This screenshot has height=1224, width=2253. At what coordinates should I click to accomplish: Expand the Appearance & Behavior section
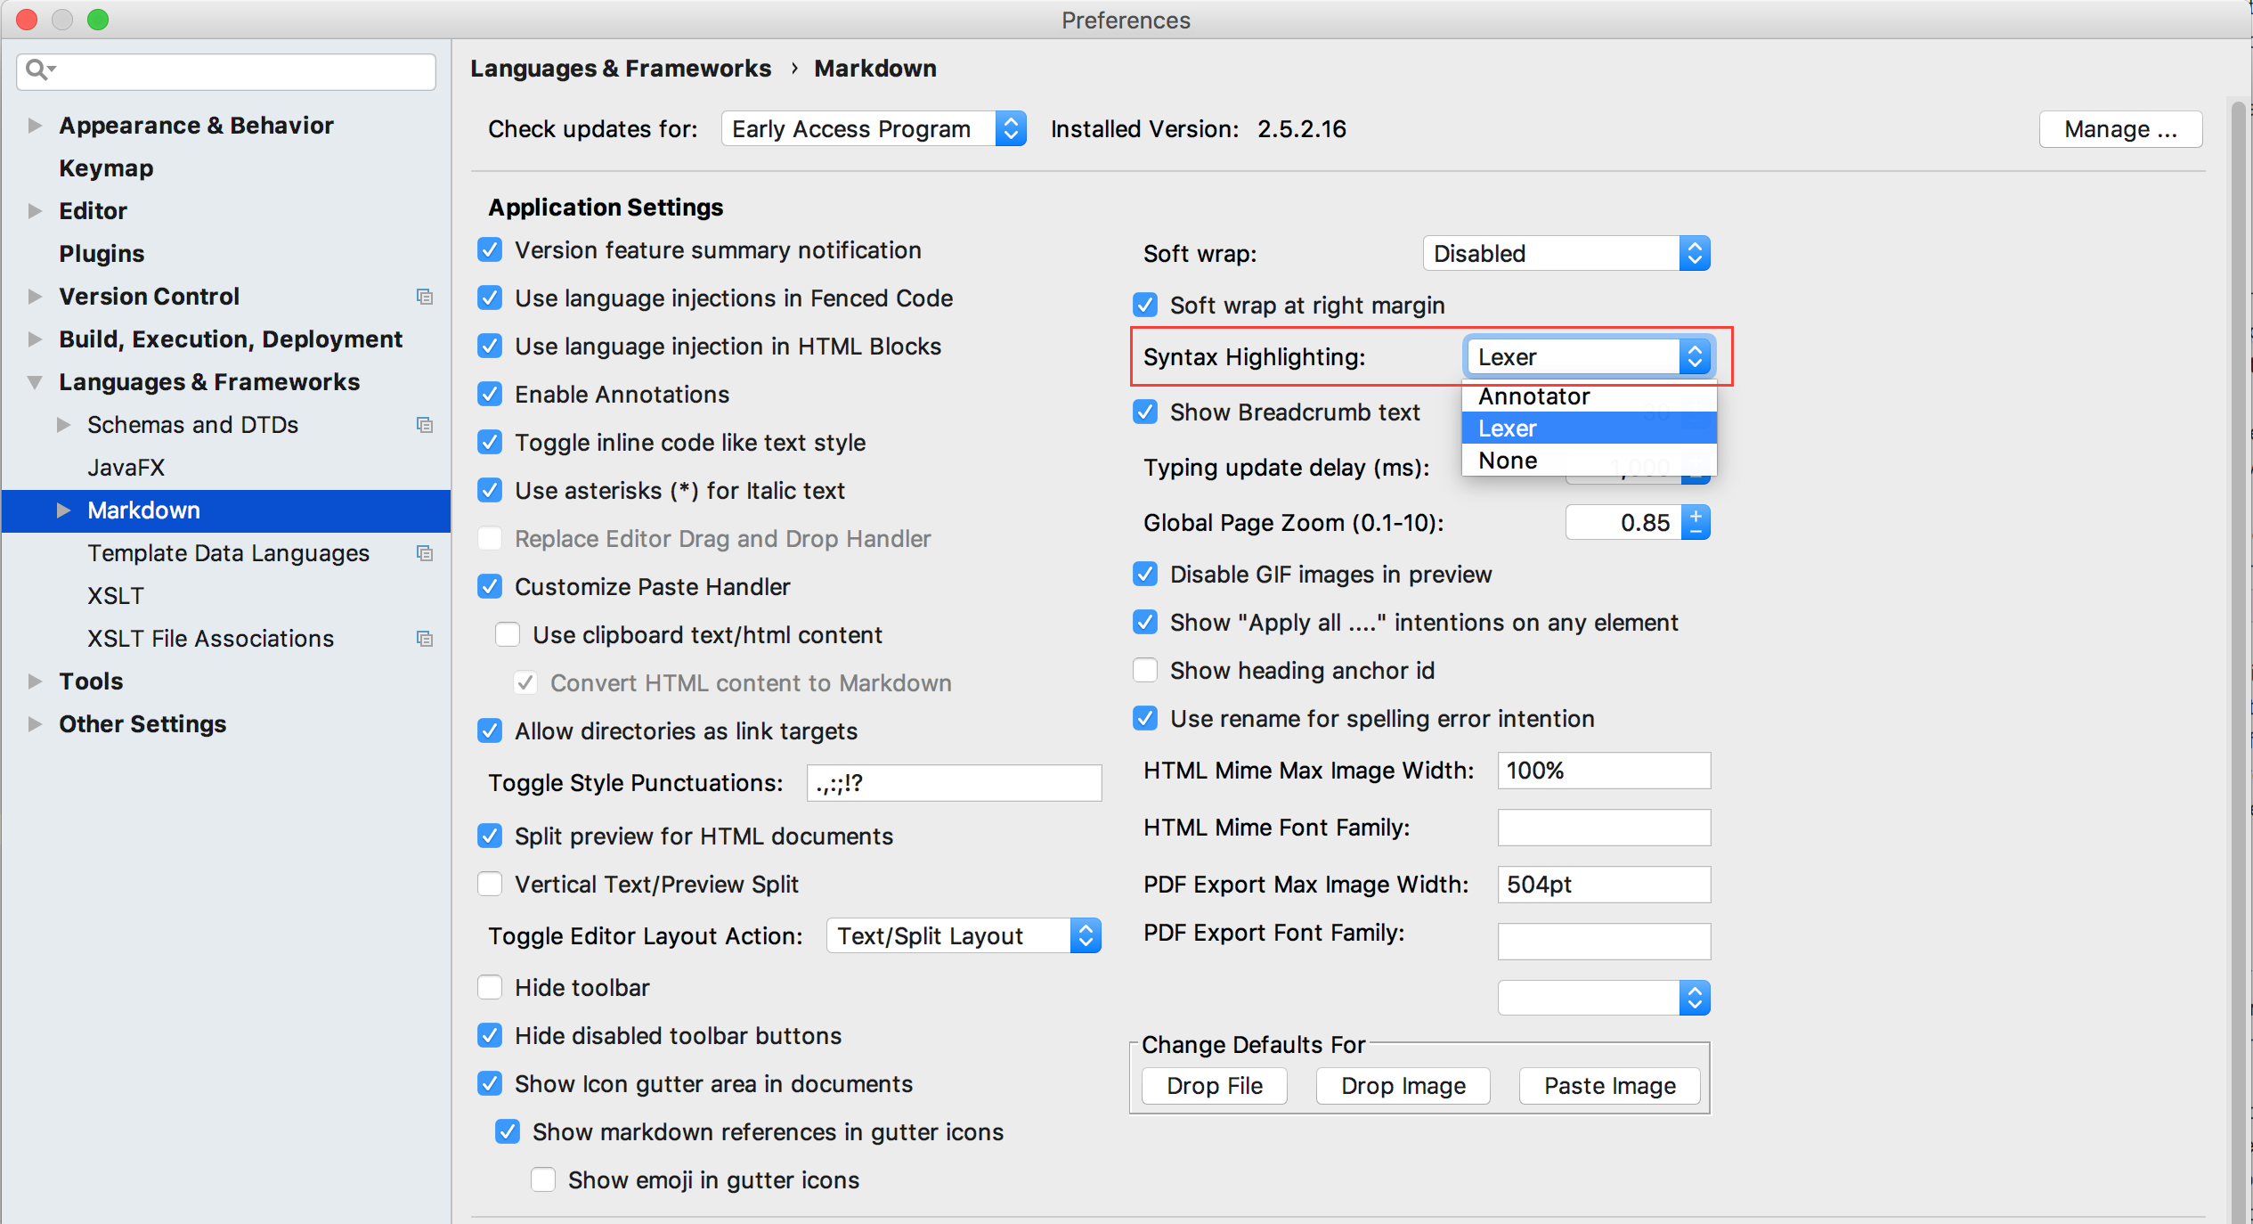click(34, 126)
